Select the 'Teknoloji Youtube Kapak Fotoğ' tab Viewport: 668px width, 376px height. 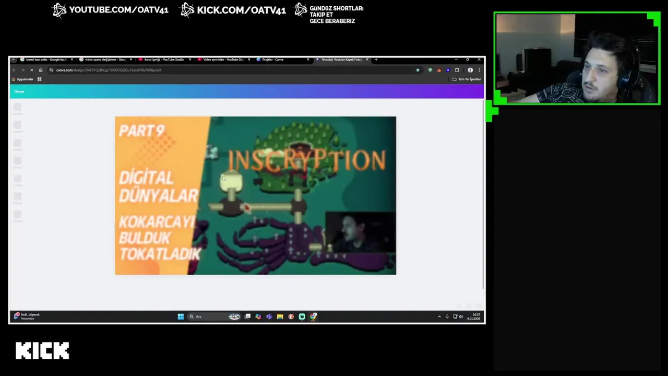pyautogui.click(x=341, y=60)
